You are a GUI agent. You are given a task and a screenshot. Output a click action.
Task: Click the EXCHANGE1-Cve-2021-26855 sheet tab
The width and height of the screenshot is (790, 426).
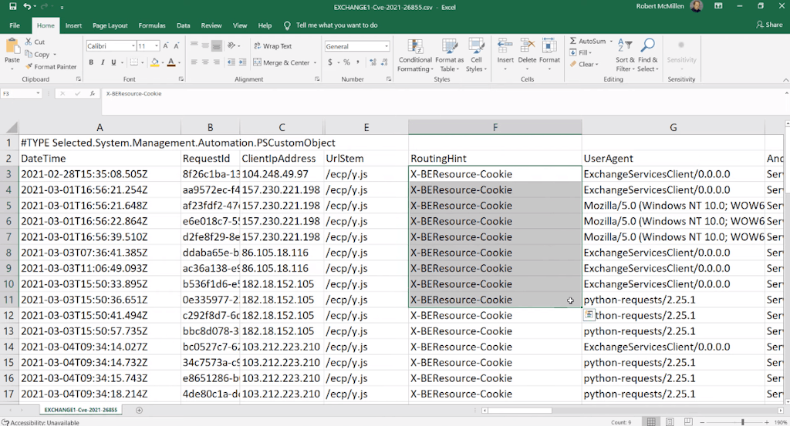(x=80, y=410)
